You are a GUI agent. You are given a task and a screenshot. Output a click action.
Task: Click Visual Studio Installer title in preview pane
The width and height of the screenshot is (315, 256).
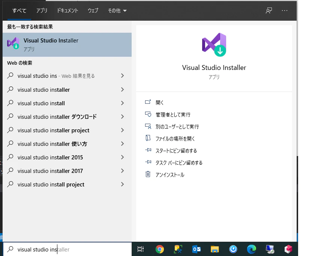click(x=214, y=68)
